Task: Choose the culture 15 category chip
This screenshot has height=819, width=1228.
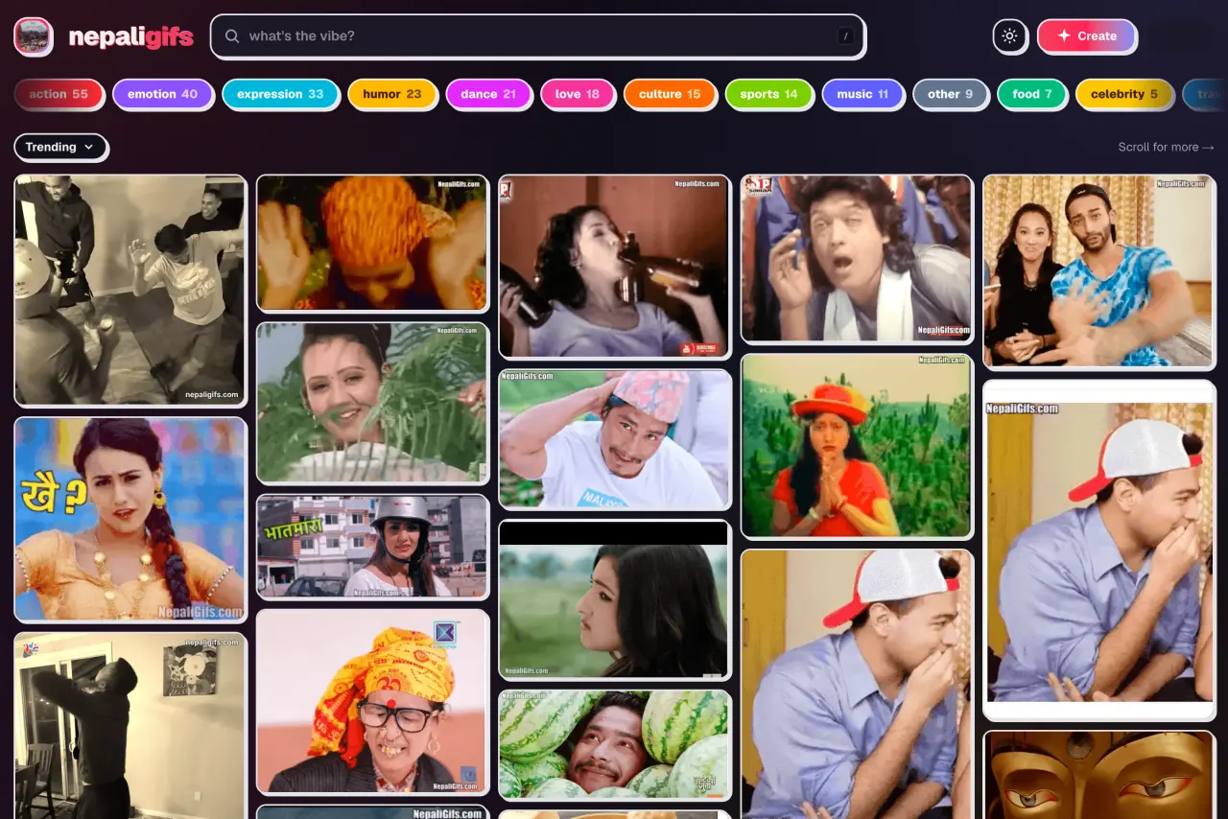Action: pyautogui.click(x=670, y=94)
